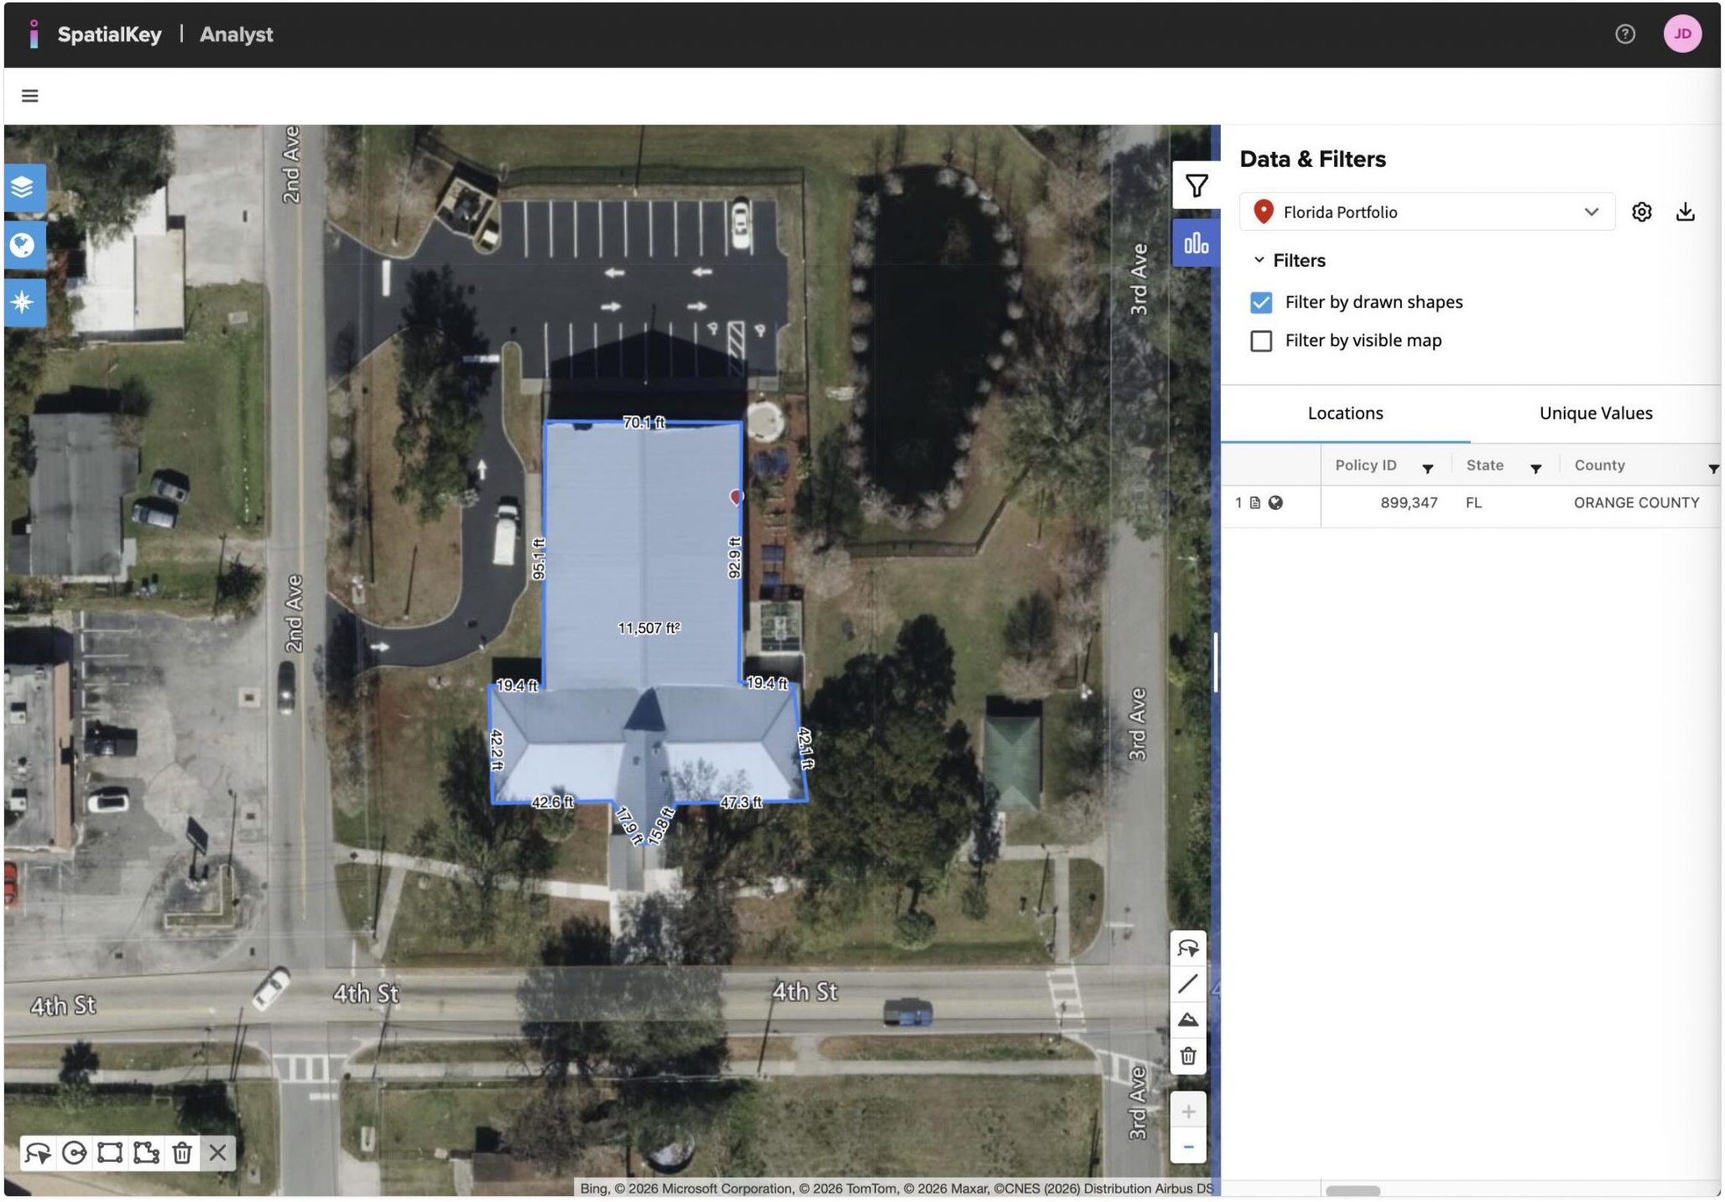Open the State column filter arrow

coord(1535,468)
